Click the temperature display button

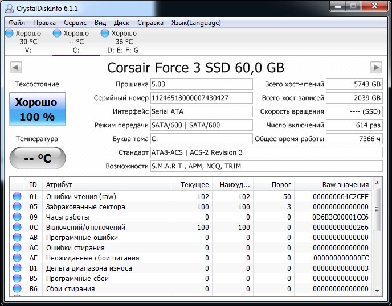37,159
